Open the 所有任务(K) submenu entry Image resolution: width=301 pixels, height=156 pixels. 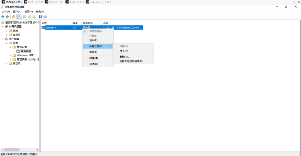[98, 46]
